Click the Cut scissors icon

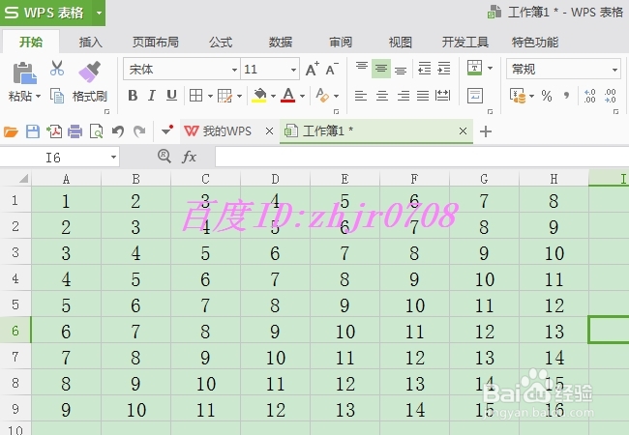point(57,68)
